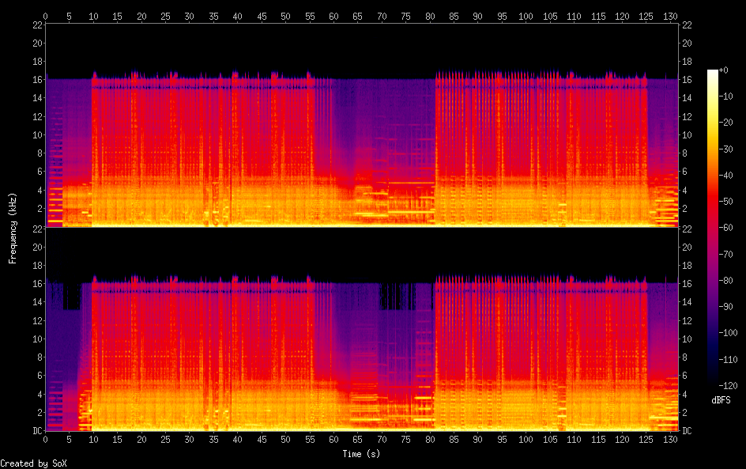Click the bright yellow top of the color scale bar

point(712,74)
